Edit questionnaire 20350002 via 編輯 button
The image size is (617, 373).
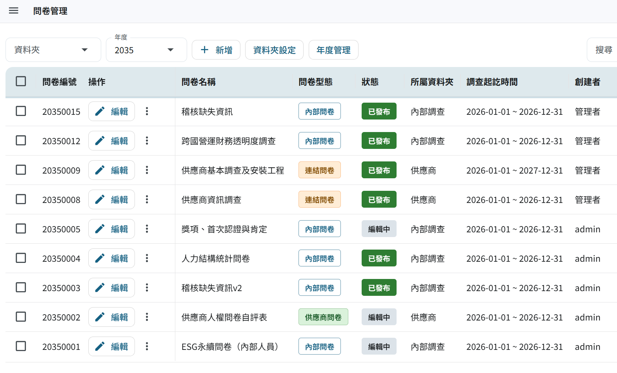tap(111, 317)
